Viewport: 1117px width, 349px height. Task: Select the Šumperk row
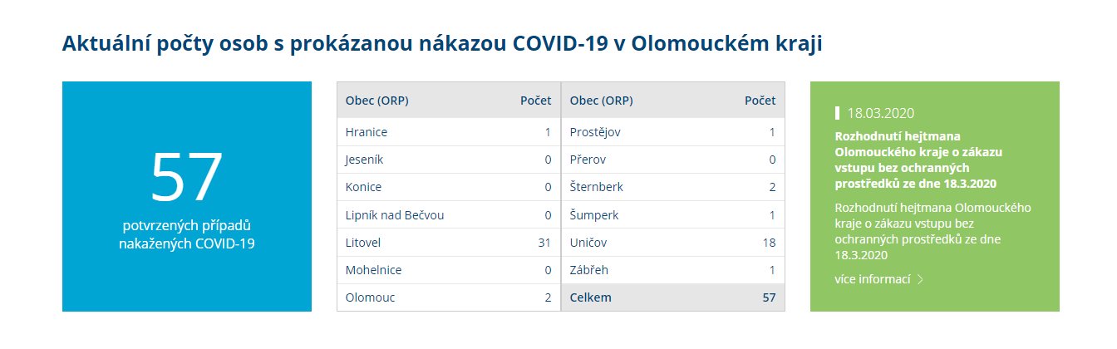pos(673,215)
